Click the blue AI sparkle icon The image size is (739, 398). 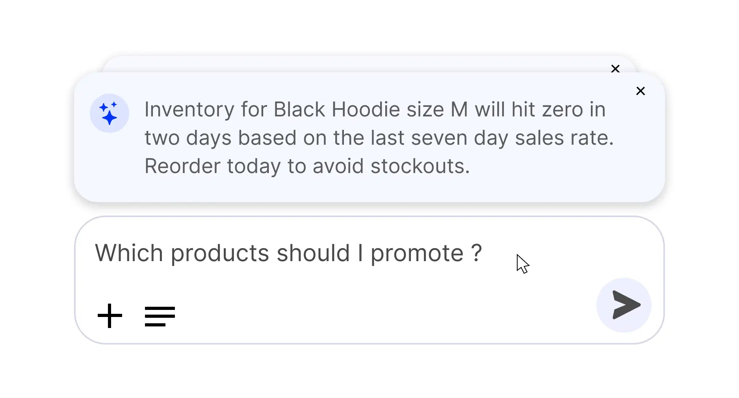(x=110, y=113)
